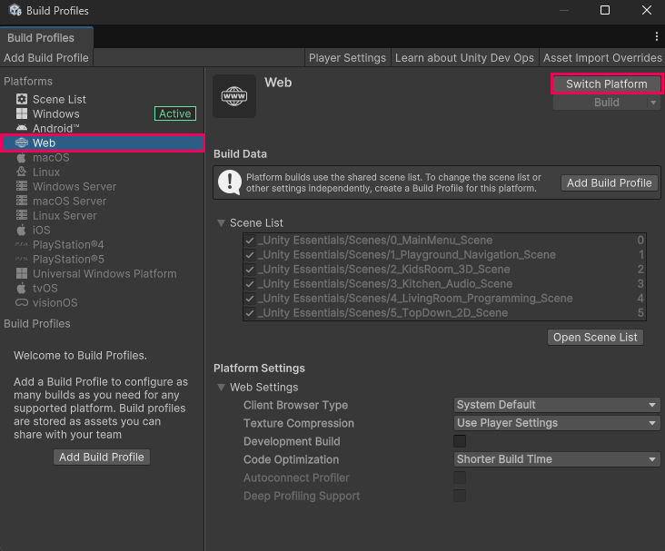Open the three-dot window options menu
The height and width of the screenshot is (551, 665).
tap(656, 36)
